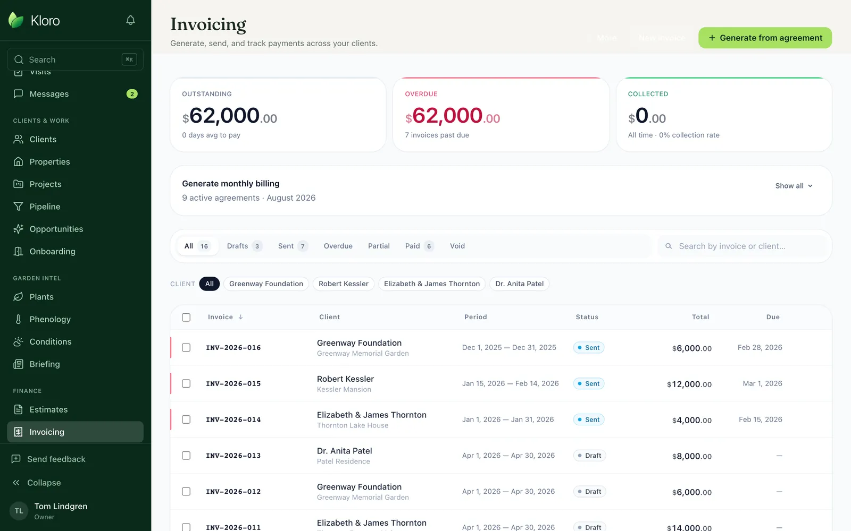Check the box for INV-2026-014
The width and height of the screenshot is (851, 531).
186,419
